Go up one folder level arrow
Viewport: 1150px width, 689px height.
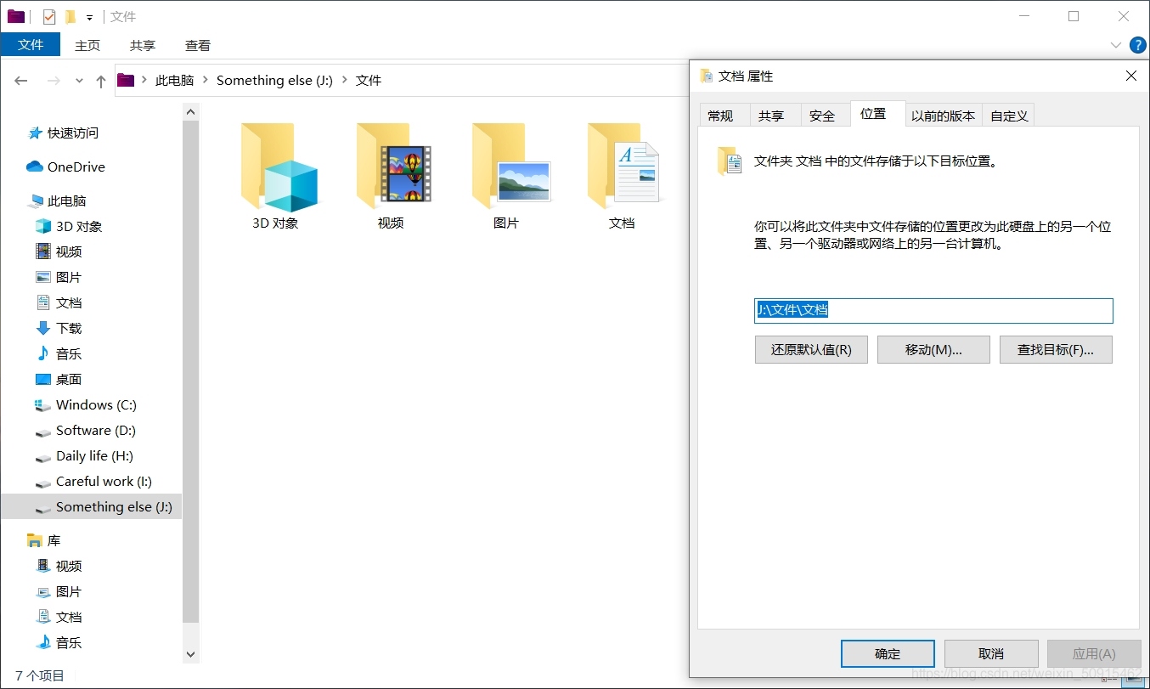(101, 81)
